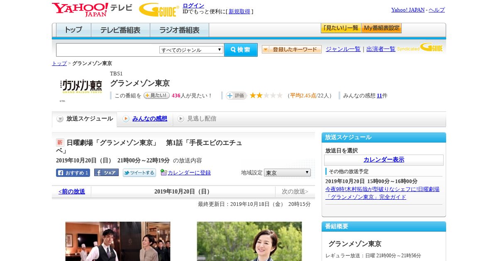
Task: Click the 新規取得 link
Action: [239, 12]
